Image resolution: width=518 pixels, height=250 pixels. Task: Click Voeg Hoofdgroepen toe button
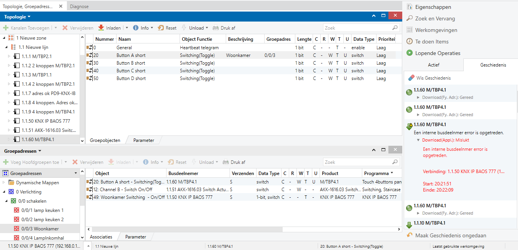(32, 162)
